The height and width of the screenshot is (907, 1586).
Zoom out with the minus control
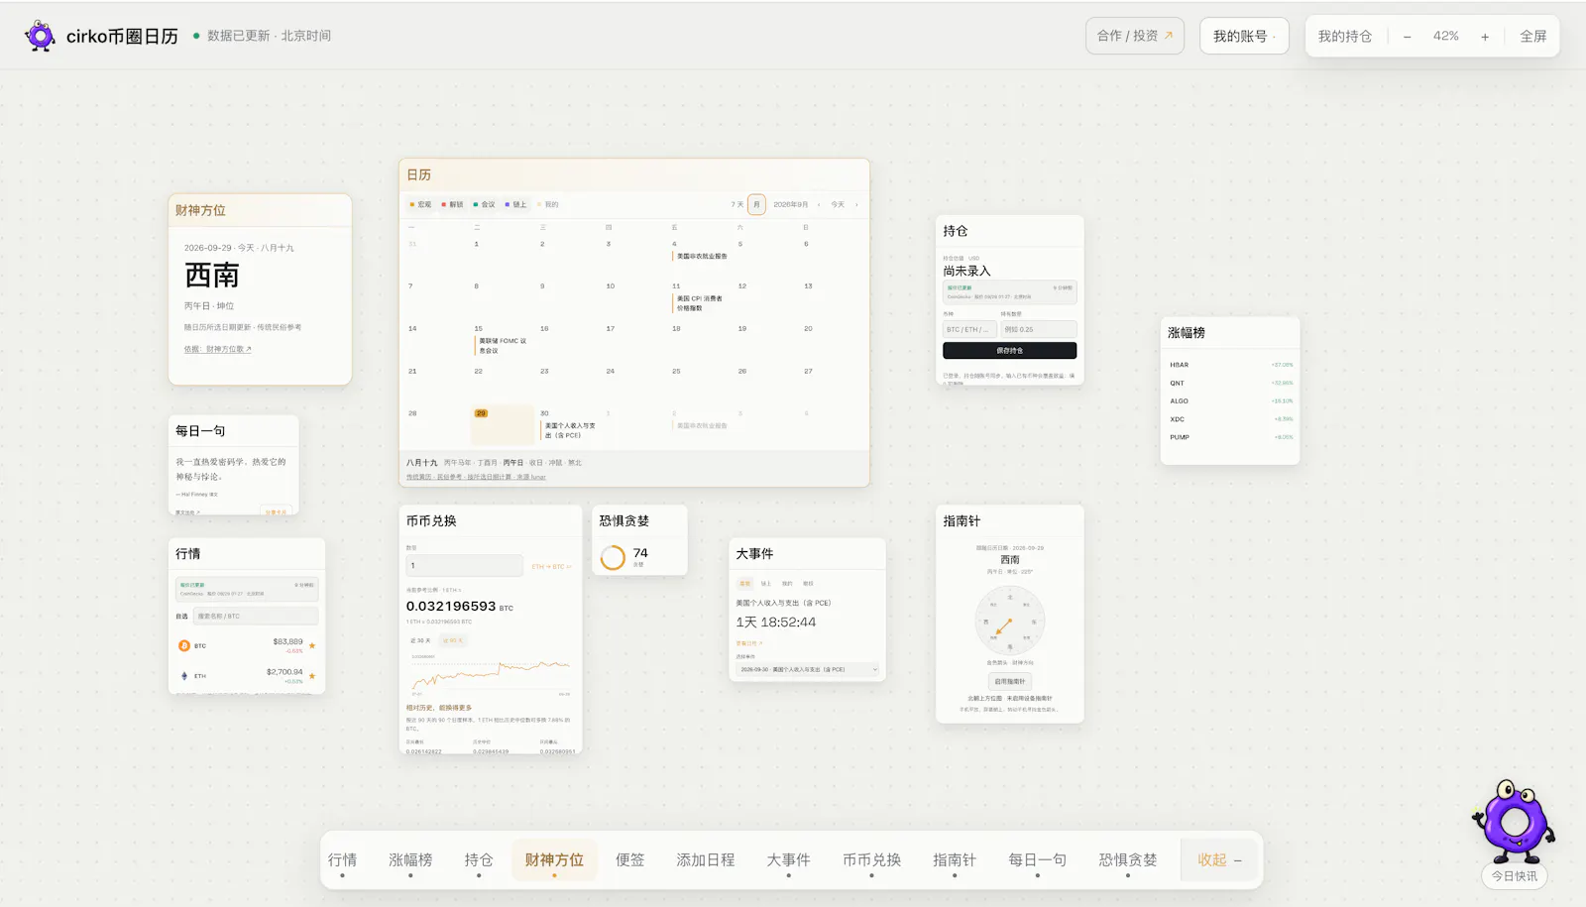point(1407,37)
